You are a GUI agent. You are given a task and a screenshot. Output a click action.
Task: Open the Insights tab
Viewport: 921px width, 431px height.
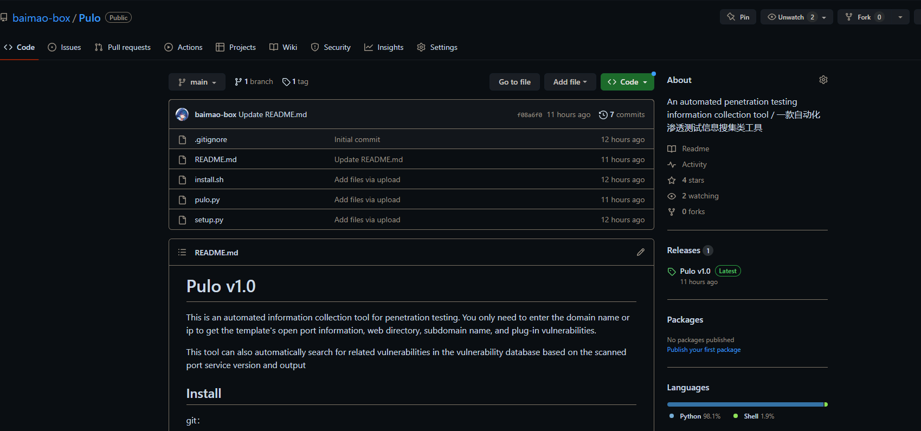(384, 47)
